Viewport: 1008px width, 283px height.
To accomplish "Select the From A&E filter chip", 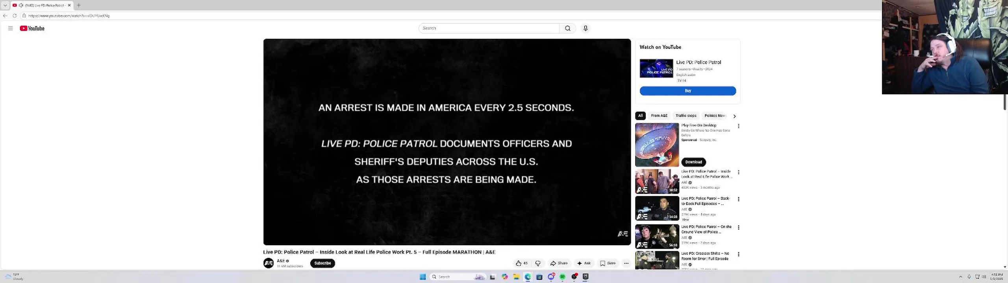I will pyautogui.click(x=659, y=116).
